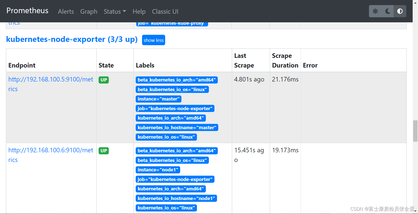The height and width of the screenshot is (214, 418).
Task: Click kubernetes_io_arch="amd64" label in master row
Action: click(171, 118)
